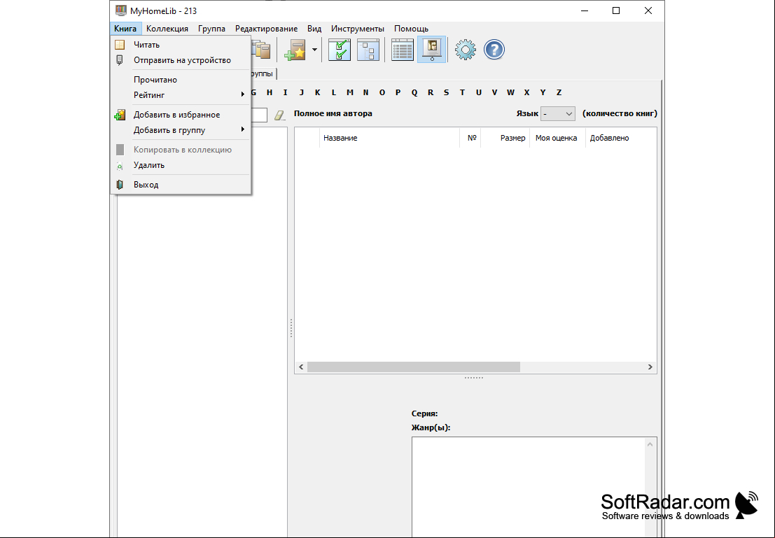Filter authors by letter V

494,92
